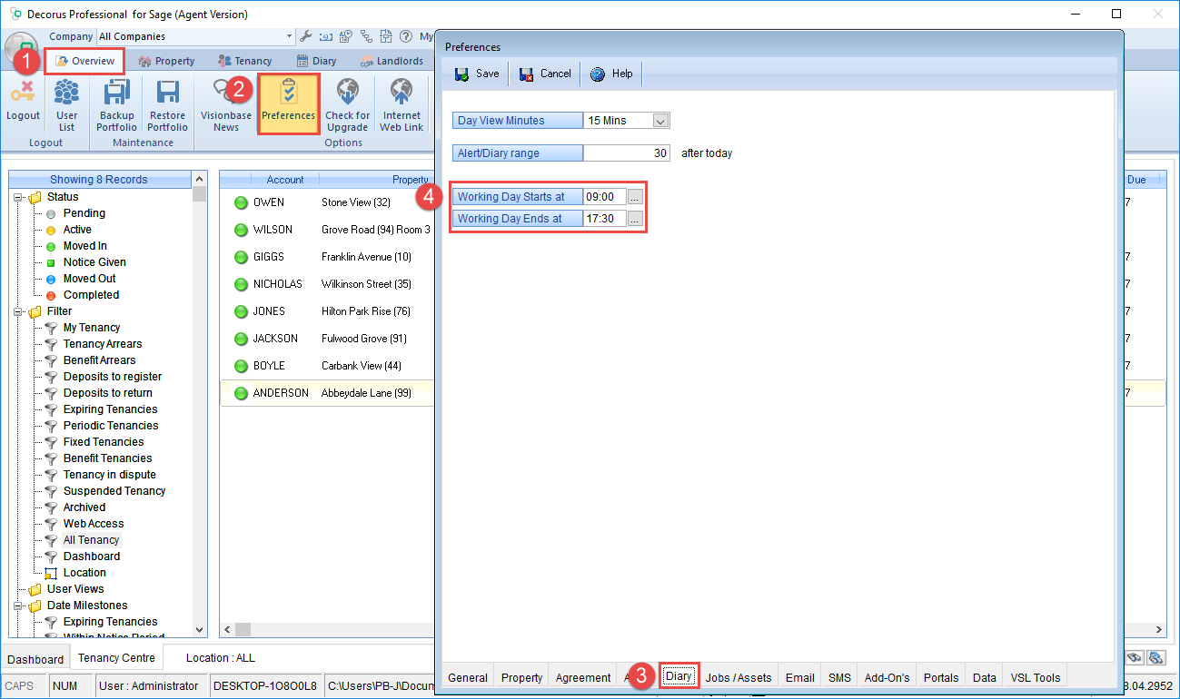Select the Tenancy Arrears filter
This screenshot has width=1180, height=699.
(x=103, y=344)
